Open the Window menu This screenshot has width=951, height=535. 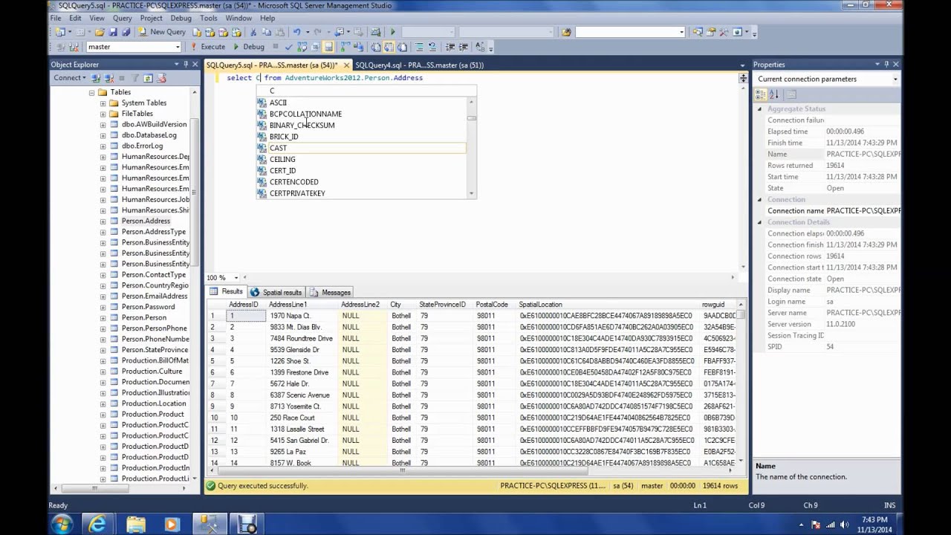point(238,18)
